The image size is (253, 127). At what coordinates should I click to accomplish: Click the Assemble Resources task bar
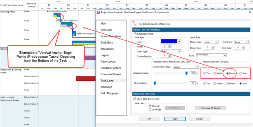[x=57, y=15]
